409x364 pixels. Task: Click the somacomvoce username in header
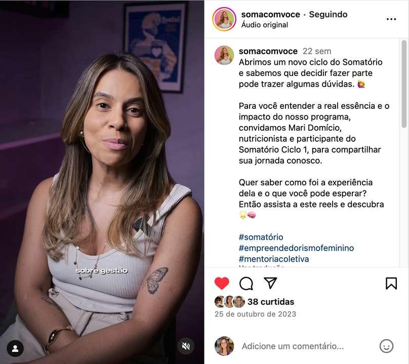[270, 14]
